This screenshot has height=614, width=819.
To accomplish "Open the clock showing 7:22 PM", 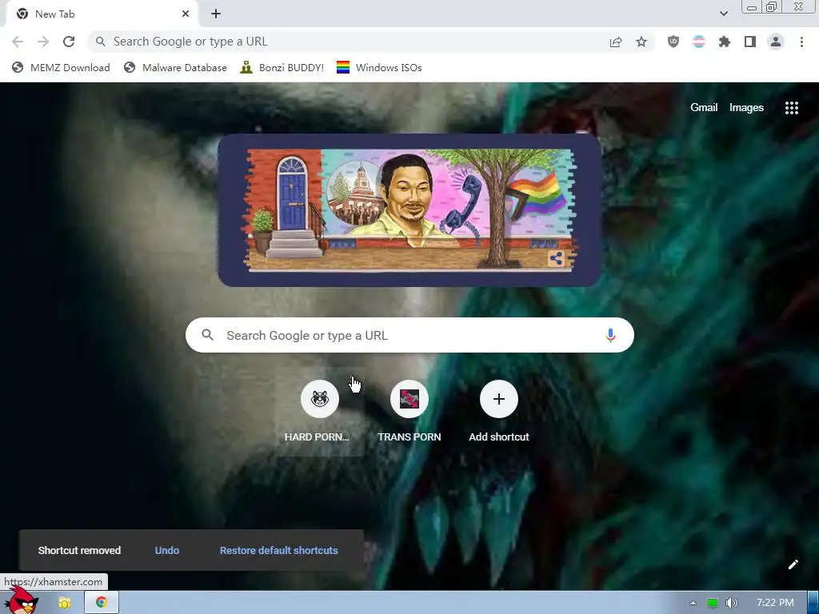I will tap(775, 603).
